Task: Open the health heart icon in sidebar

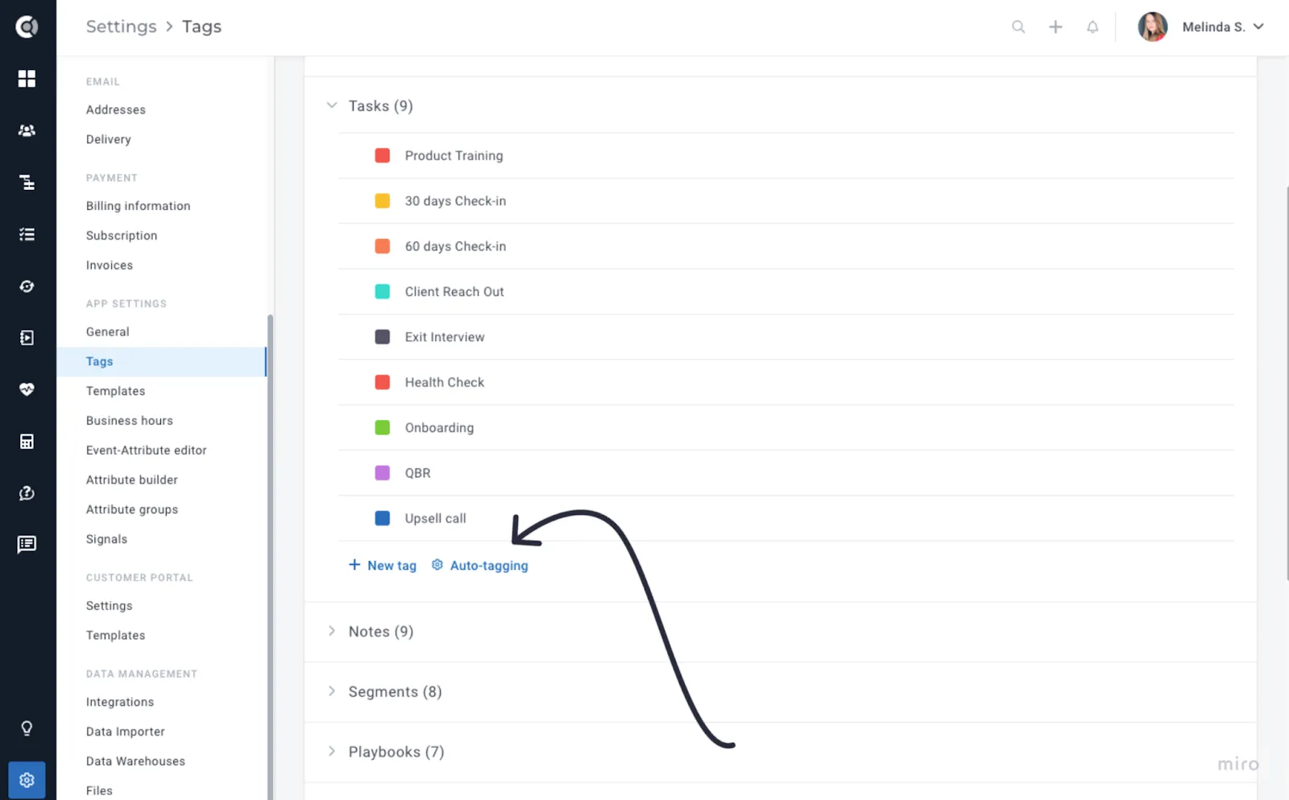Action: [x=27, y=390]
